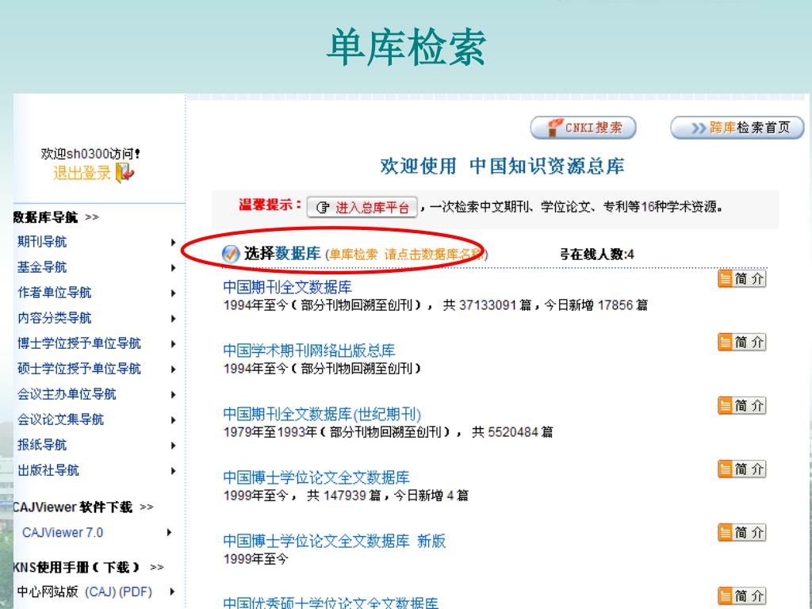
Task: Open 简介 for 中国优秀硕士学位论文全文数据库
Action: 741,596
